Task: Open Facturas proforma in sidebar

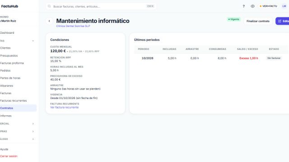Action: coord(12,63)
